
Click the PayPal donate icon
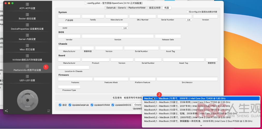[x=49, y=111]
